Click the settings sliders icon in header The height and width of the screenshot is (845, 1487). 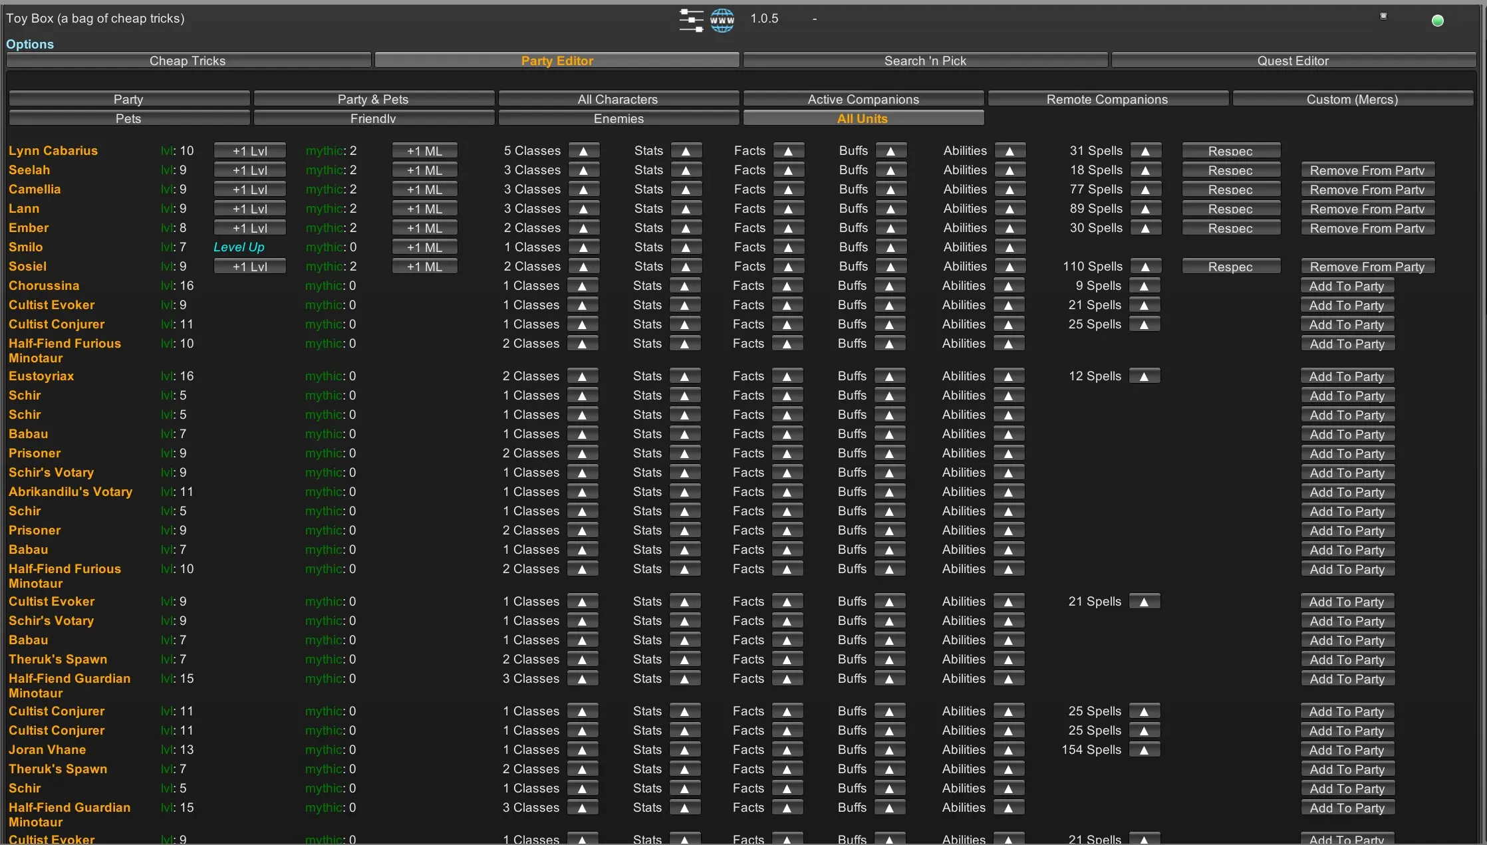(691, 20)
